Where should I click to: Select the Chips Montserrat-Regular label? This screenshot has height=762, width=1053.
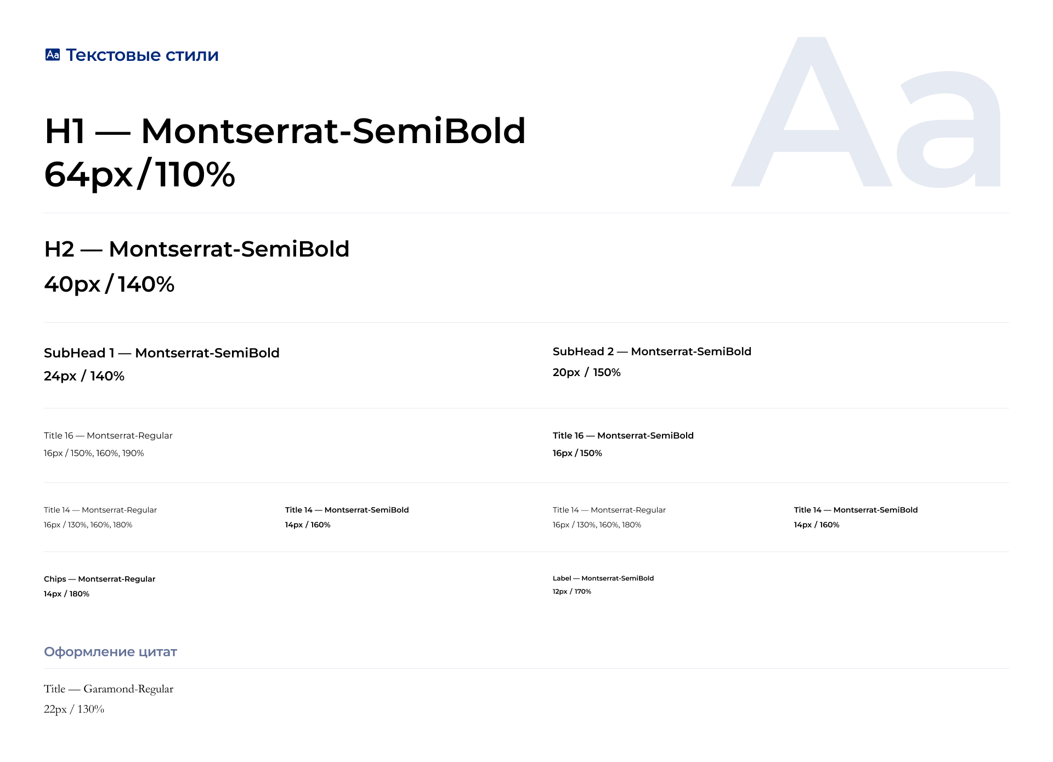point(99,579)
